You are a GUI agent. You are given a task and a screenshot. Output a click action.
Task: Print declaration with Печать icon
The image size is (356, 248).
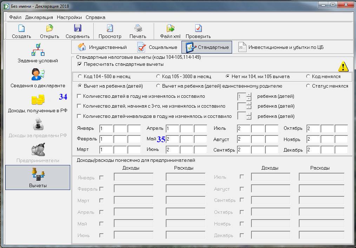(x=138, y=29)
